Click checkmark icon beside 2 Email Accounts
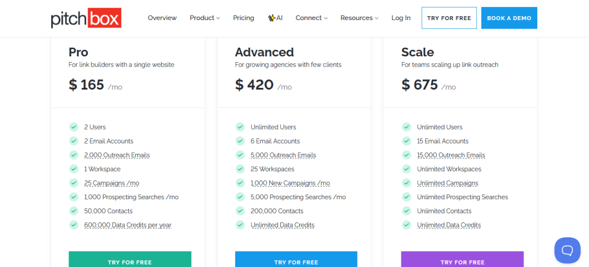 tap(74, 141)
